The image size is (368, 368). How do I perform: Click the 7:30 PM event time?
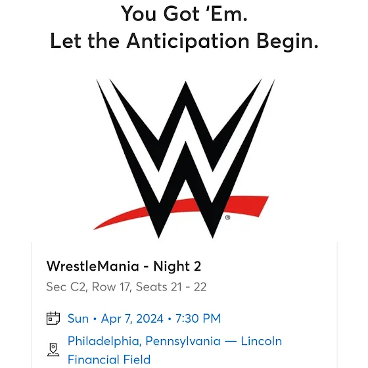198,319
